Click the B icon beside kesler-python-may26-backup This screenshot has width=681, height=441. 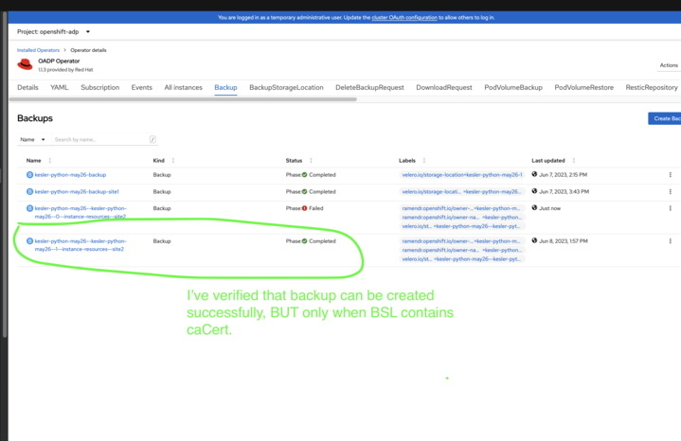[30, 175]
